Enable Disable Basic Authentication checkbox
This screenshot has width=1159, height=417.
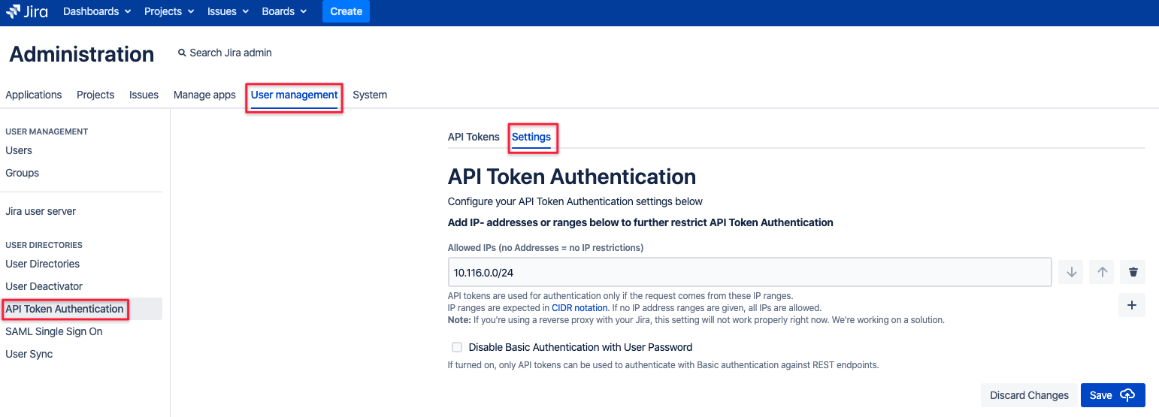[x=457, y=347]
